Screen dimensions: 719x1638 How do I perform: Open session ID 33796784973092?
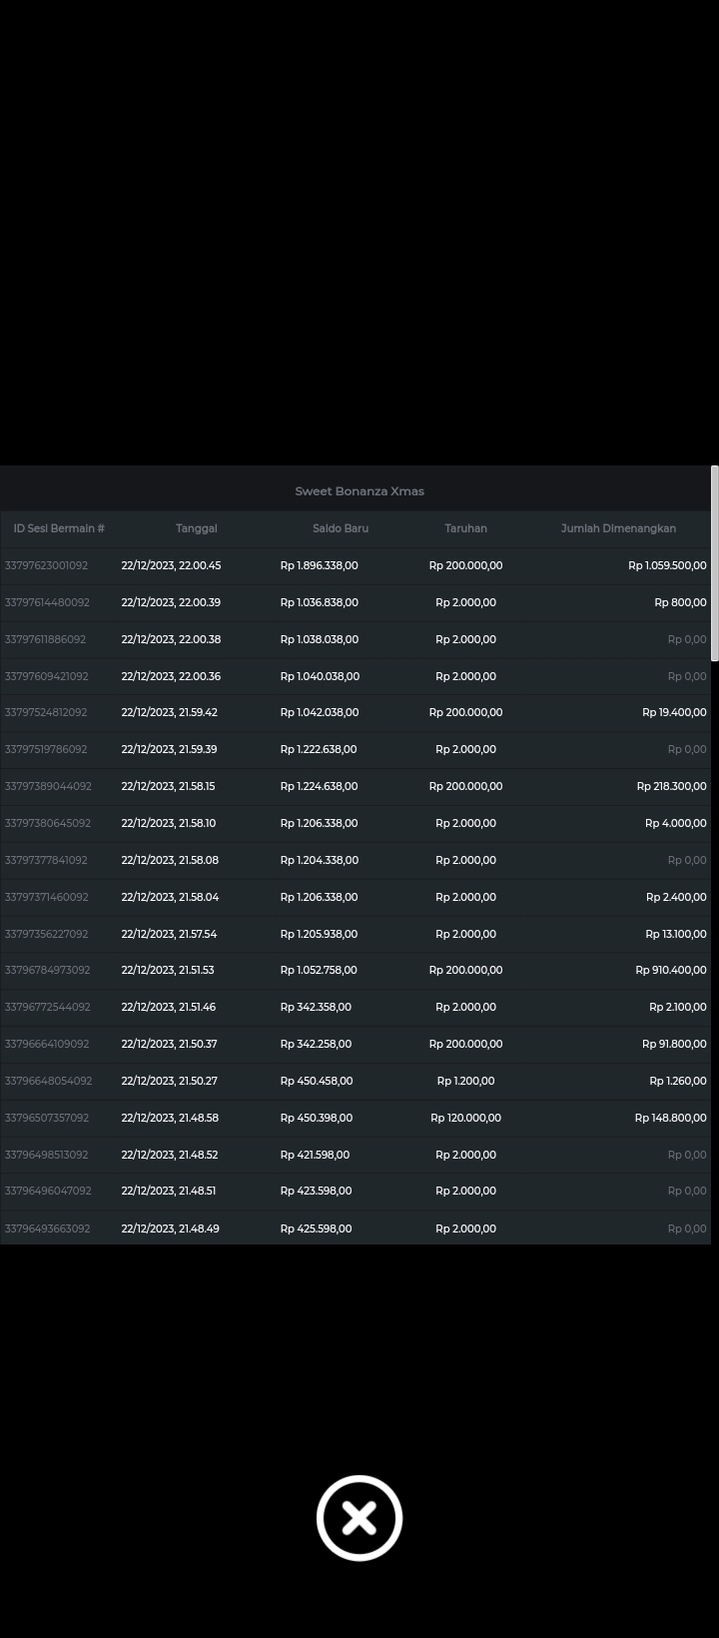tap(47, 970)
